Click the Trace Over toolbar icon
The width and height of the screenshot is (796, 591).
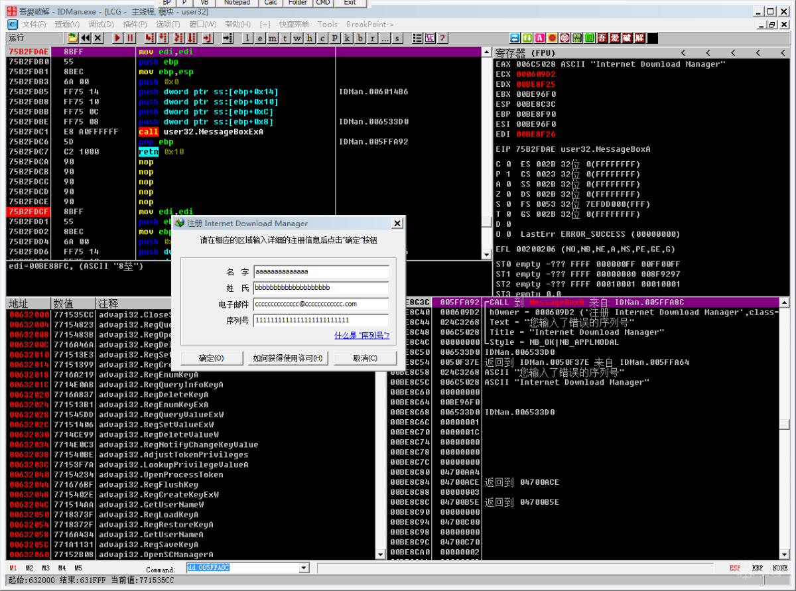point(191,38)
